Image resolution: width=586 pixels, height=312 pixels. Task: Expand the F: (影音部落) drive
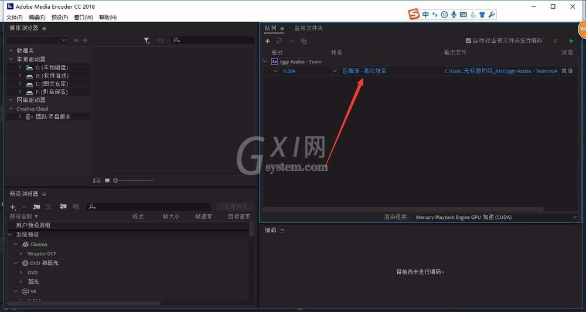19,92
